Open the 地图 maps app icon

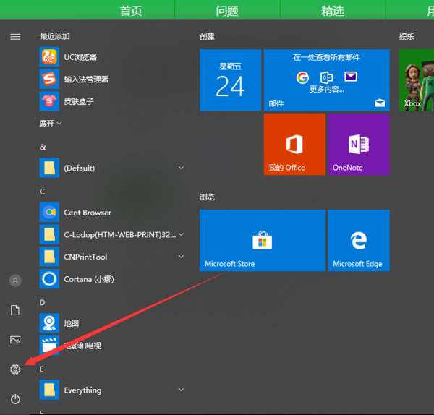pos(49,323)
